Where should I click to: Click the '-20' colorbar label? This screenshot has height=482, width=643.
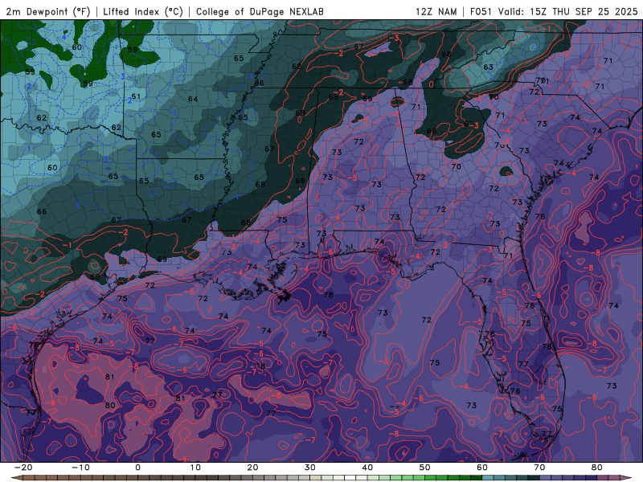[23, 468]
